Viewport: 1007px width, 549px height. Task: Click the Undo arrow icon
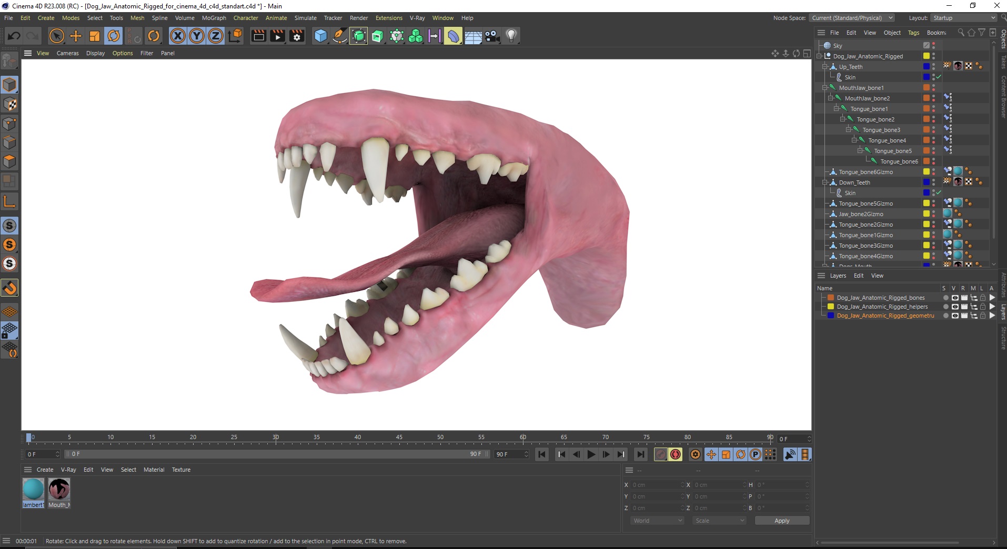14,36
